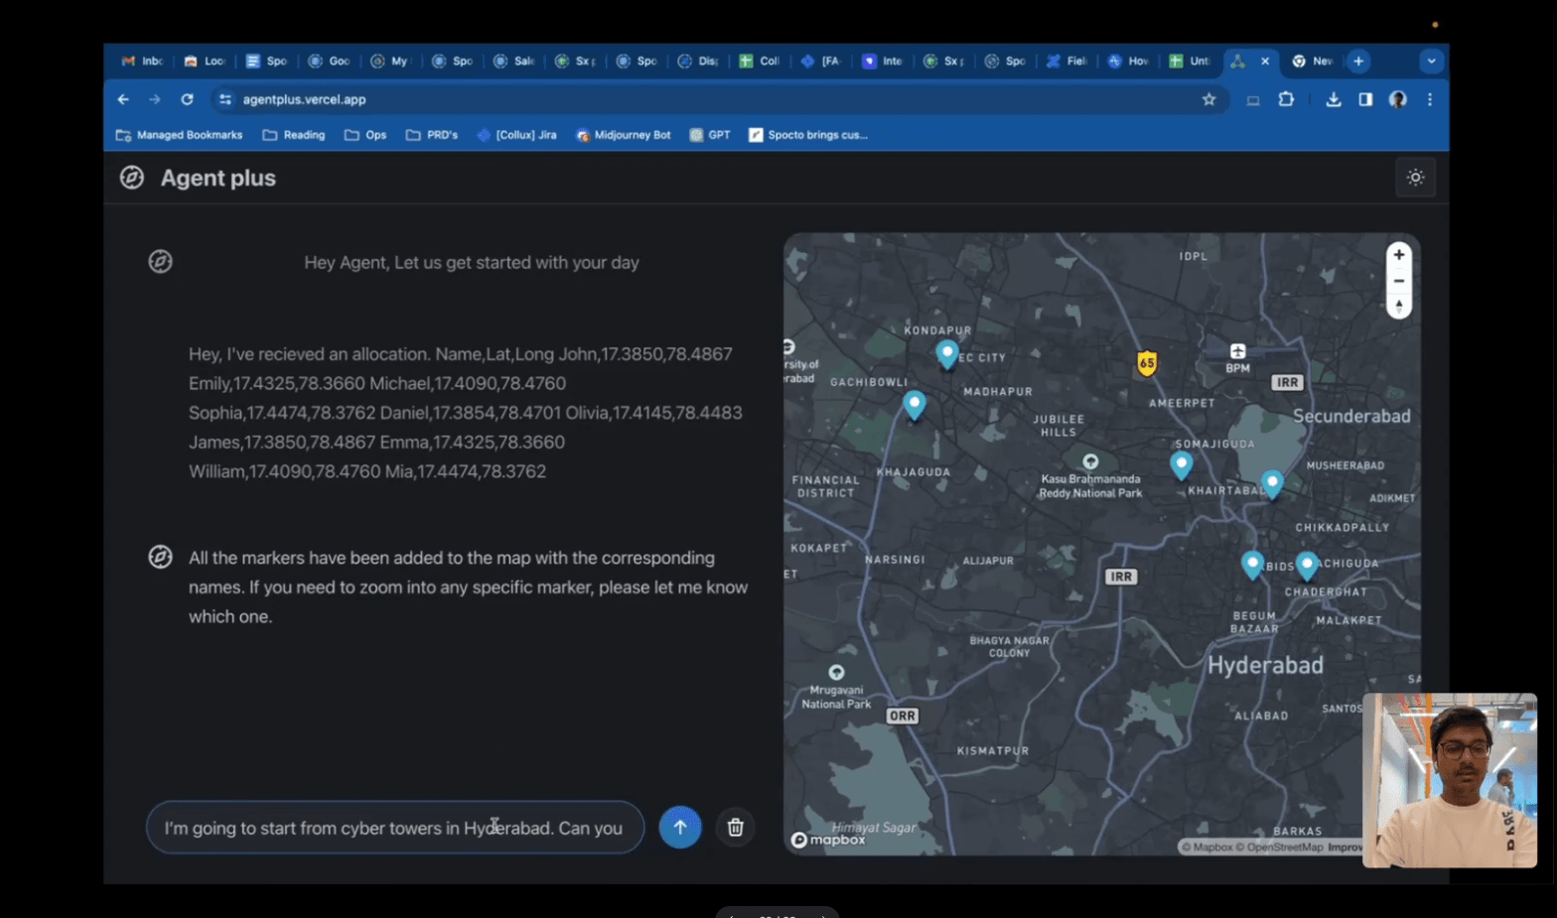Reload the agentplus page
1557x918 pixels.
coord(187,99)
